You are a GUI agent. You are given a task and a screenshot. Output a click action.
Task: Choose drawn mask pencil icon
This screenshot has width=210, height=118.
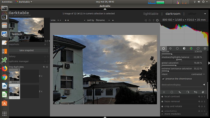click(180, 92)
